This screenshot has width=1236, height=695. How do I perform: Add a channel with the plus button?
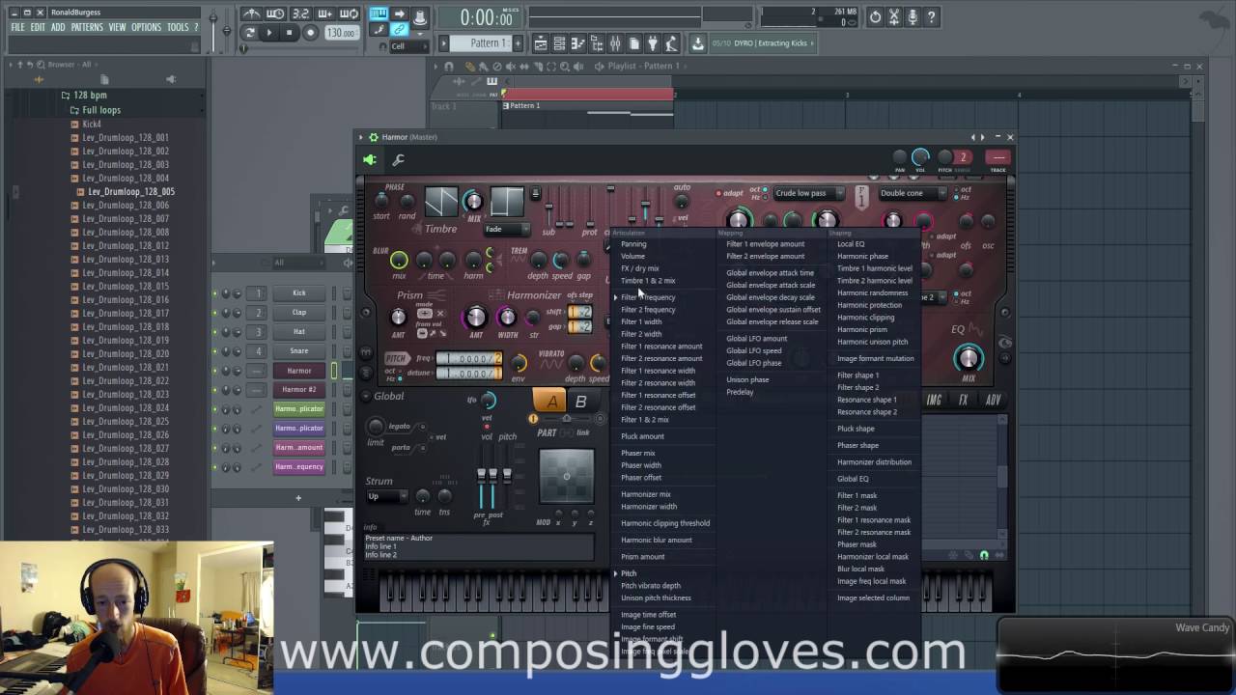pyautogui.click(x=298, y=498)
